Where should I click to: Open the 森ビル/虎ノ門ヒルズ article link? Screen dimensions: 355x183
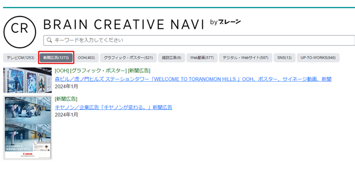tap(193, 79)
